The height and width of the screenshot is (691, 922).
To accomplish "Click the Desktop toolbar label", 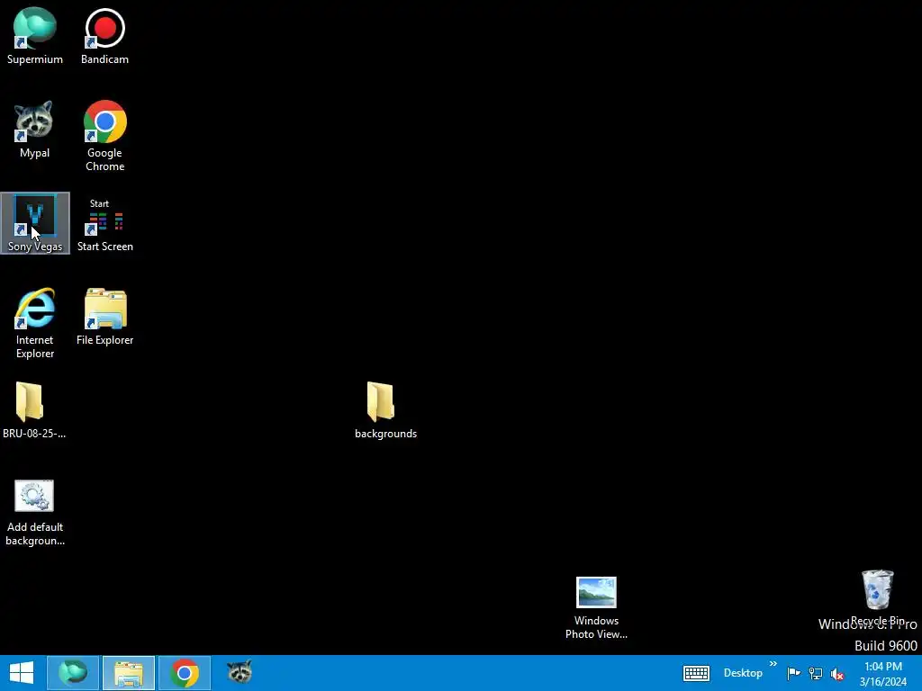I will [x=743, y=673].
